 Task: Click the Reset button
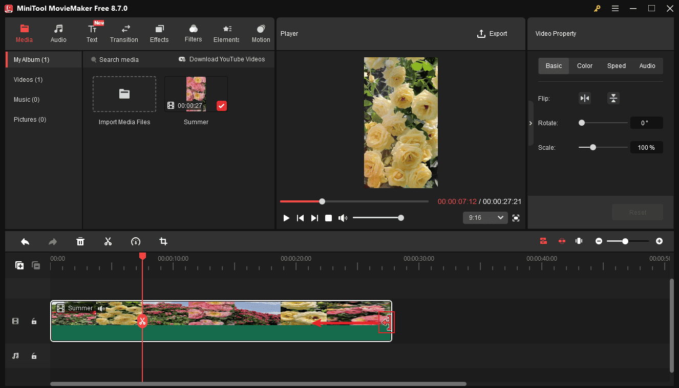[x=638, y=212]
